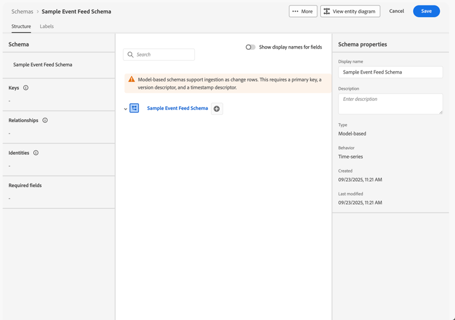
Task: Click the Display name input field
Action: 390,72
